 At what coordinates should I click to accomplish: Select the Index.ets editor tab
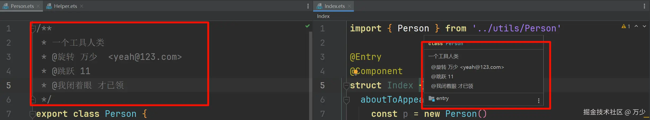(x=334, y=6)
